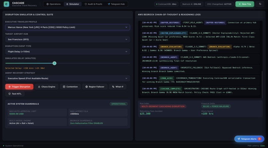Open the What-If analysis
This screenshot has width=268, height=148.
118,87
